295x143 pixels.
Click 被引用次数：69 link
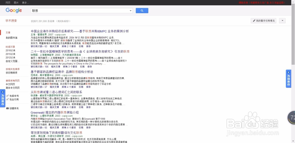(39, 107)
